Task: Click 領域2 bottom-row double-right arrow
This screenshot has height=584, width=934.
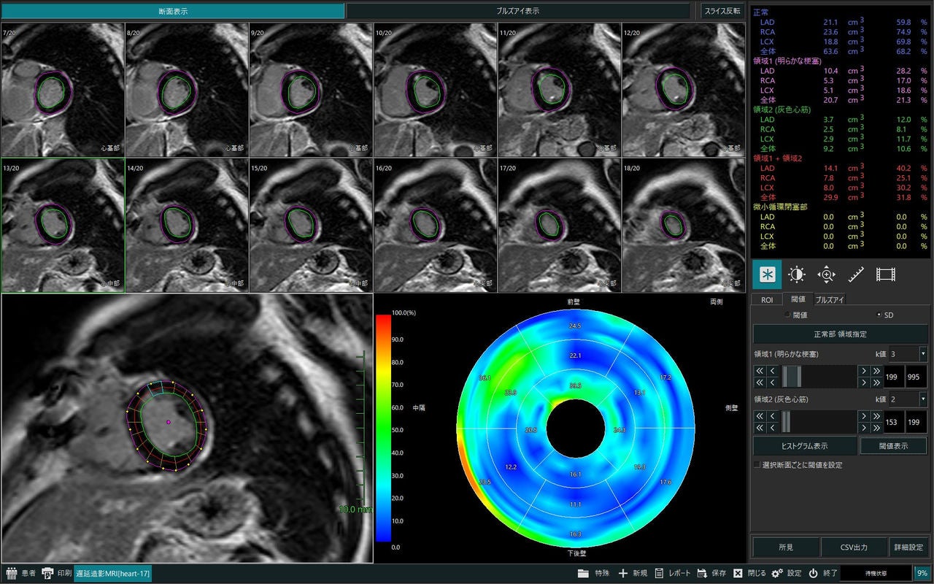Action: click(x=876, y=428)
